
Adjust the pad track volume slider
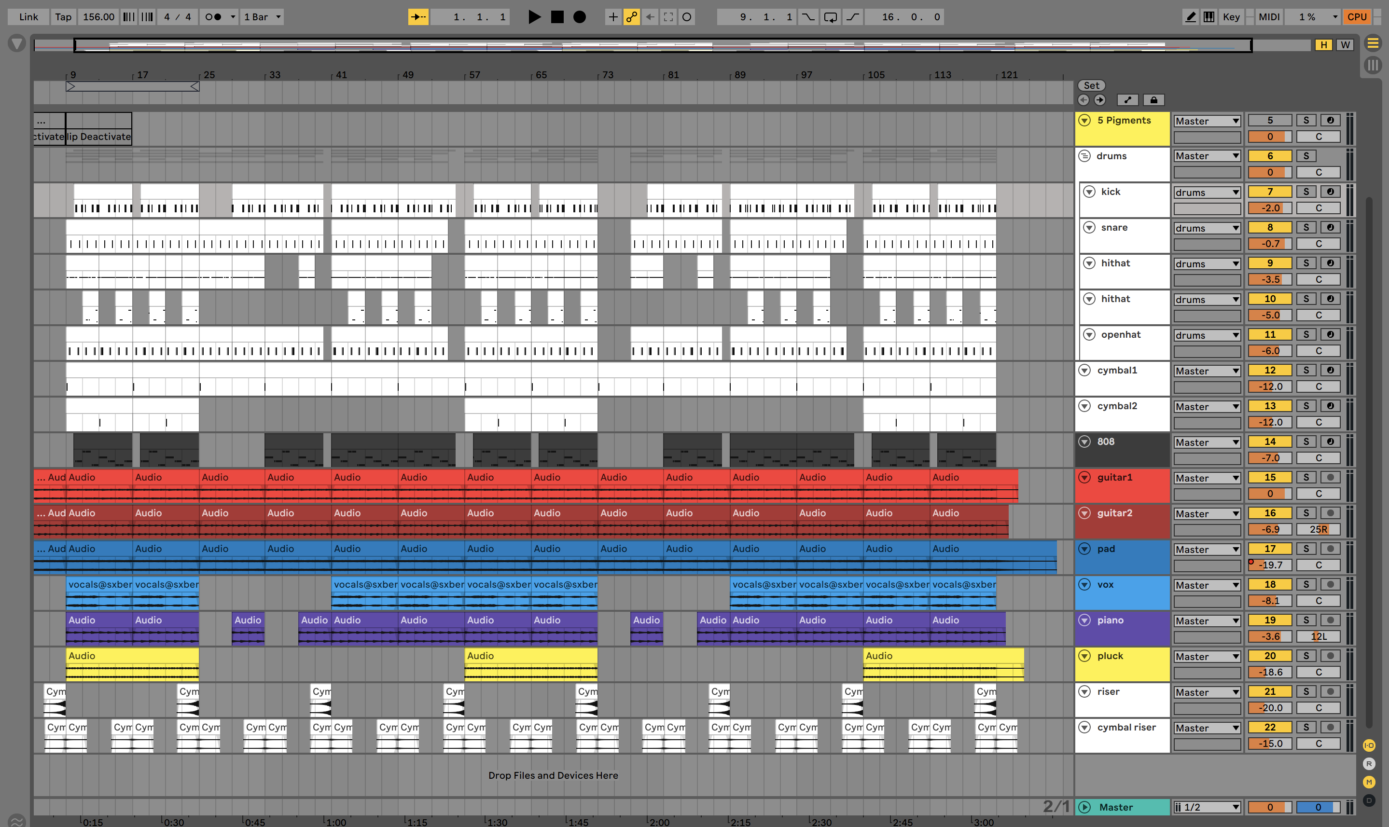[1270, 565]
